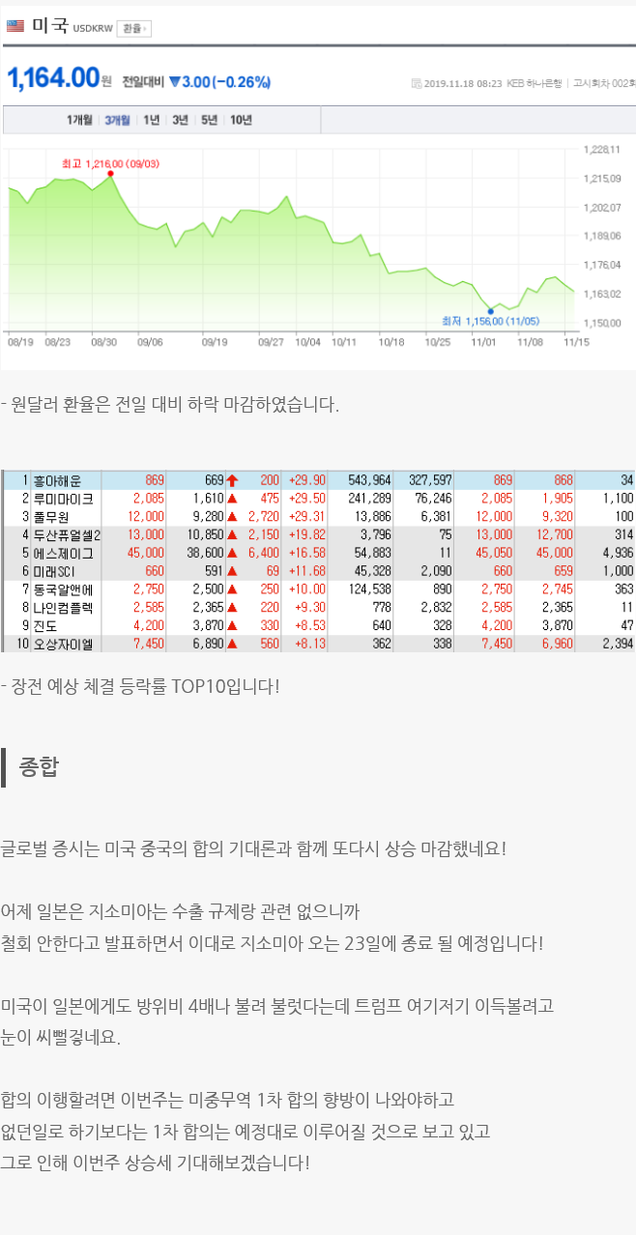636x1235 pixels.
Task: Open the 환율 dropdown button
Action: click(x=133, y=28)
